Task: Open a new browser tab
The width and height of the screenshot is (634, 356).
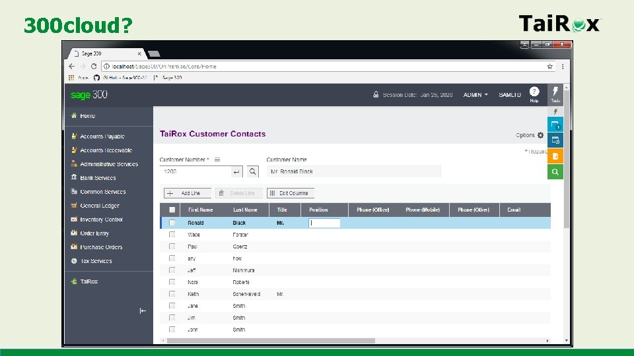Action: [154, 53]
